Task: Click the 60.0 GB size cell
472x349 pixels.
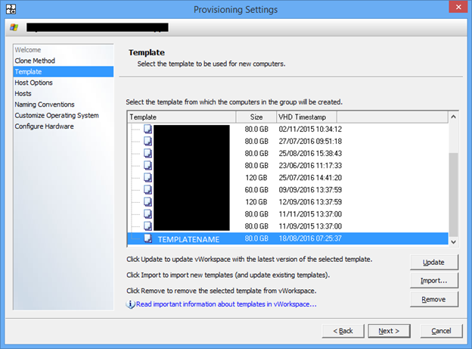Action: click(x=256, y=189)
